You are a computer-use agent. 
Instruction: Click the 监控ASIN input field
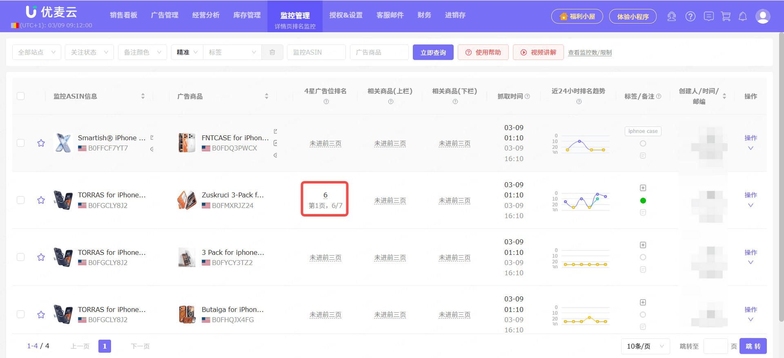coord(316,52)
